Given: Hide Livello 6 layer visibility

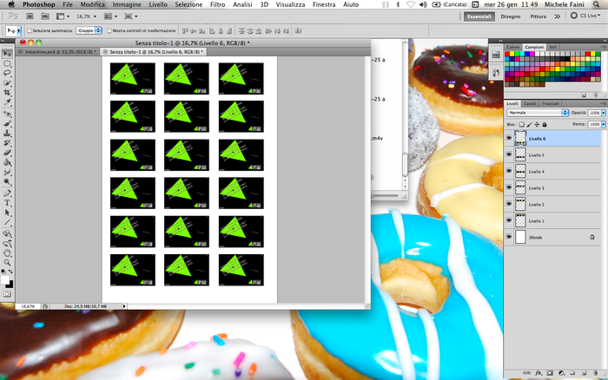Looking at the screenshot, I should [509, 138].
